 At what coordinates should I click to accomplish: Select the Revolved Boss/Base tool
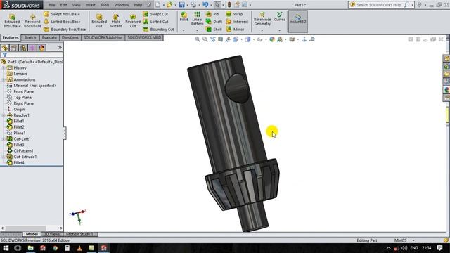[x=32, y=20]
